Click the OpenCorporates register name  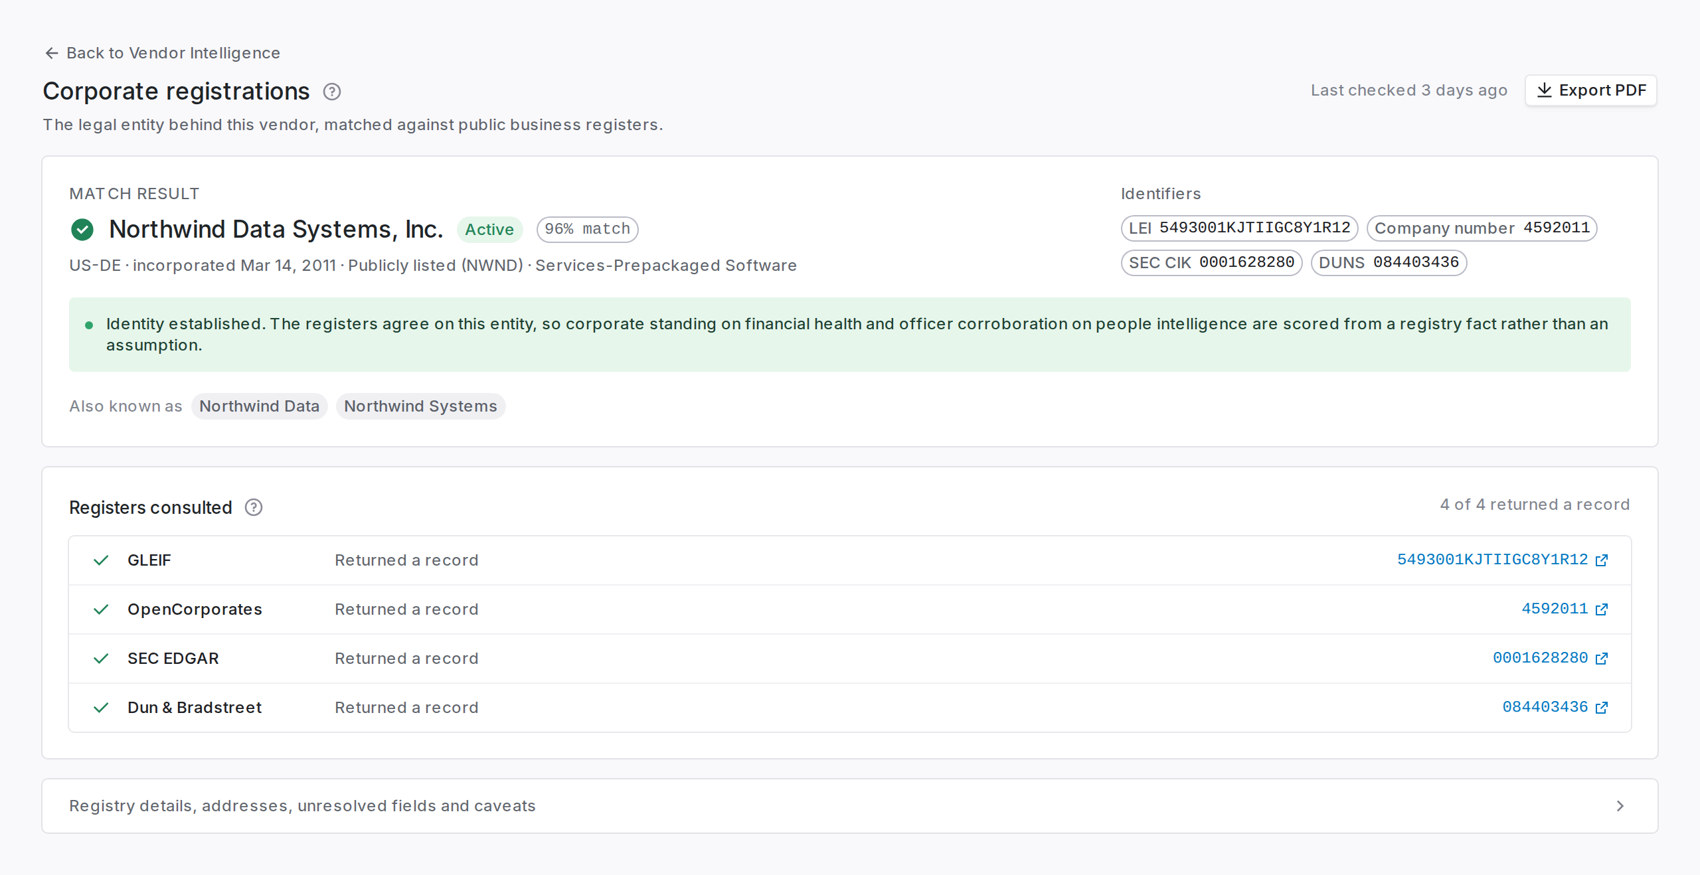point(195,609)
